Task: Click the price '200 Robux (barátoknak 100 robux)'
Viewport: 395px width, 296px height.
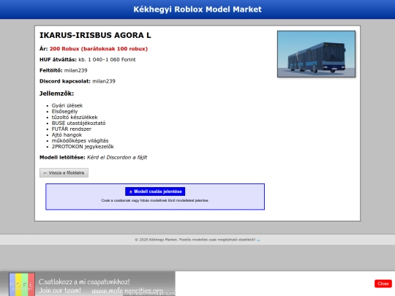Action: tap(99, 49)
